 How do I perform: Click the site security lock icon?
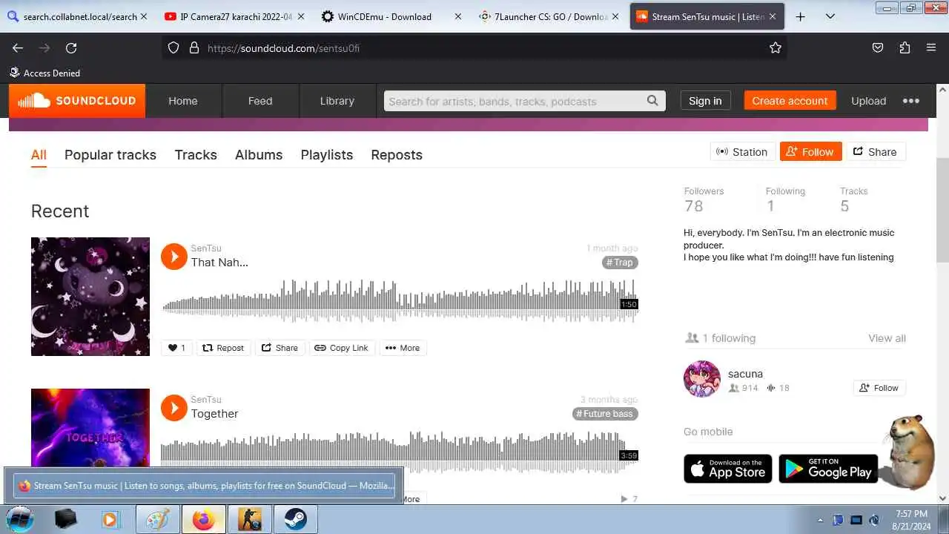pos(194,47)
